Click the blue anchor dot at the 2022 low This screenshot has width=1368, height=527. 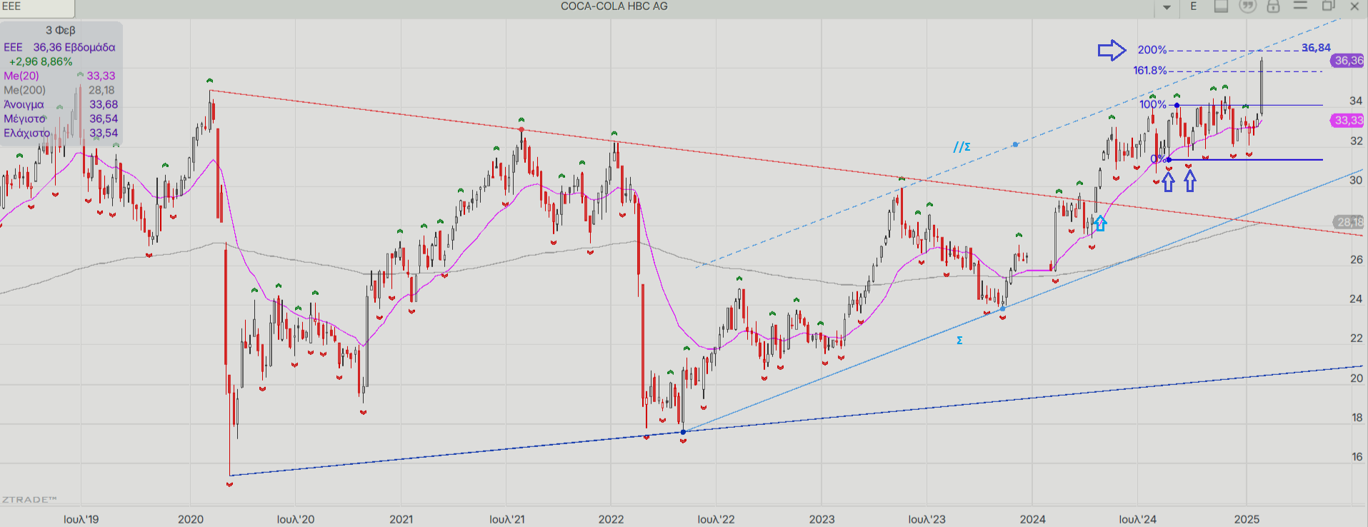[x=683, y=432]
